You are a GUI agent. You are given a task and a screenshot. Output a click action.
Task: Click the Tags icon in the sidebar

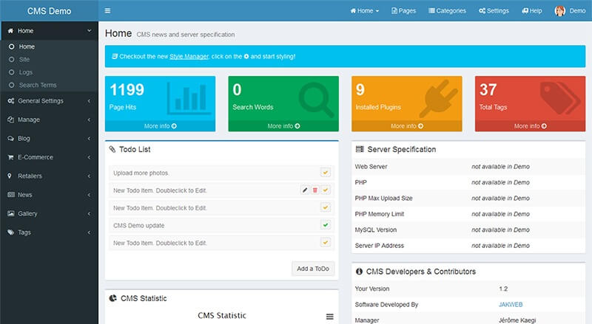coord(10,232)
